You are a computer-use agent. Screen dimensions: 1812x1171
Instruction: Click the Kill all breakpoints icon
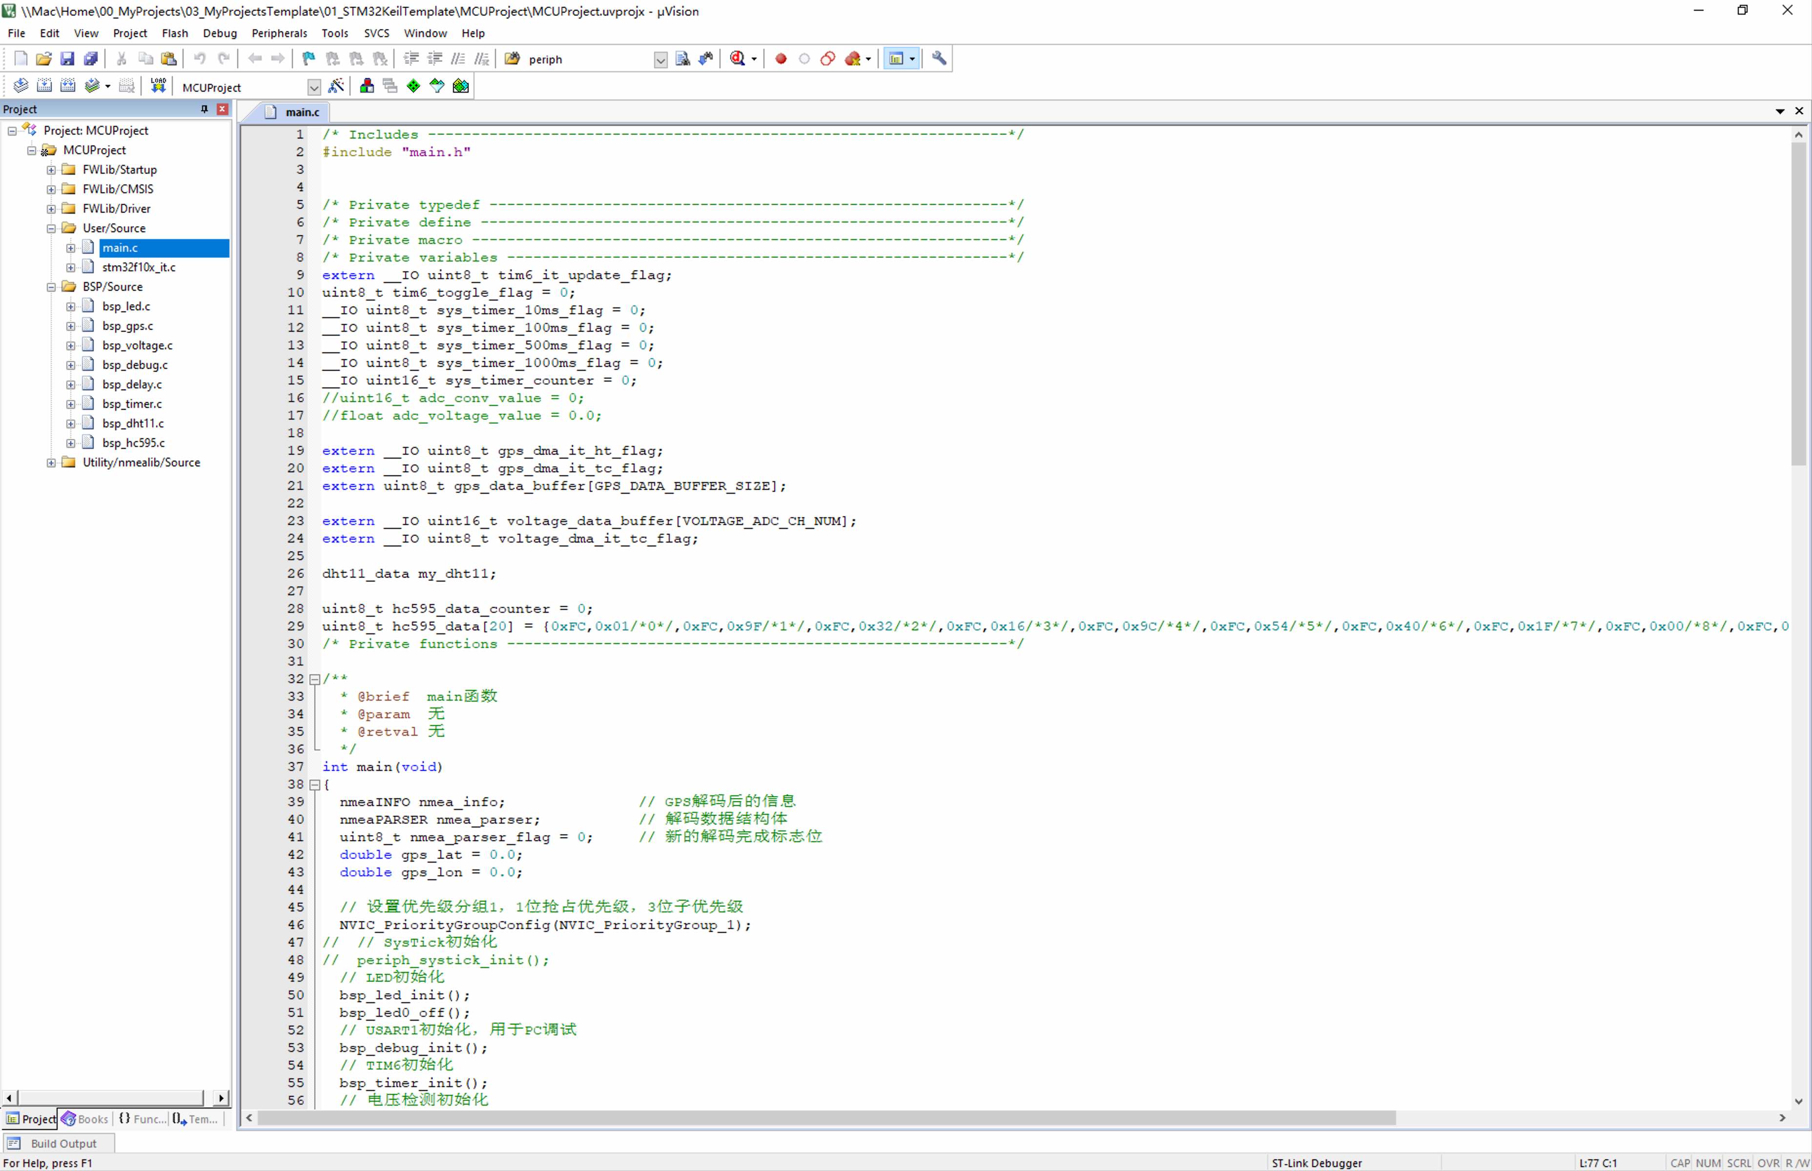click(x=853, y=59)
